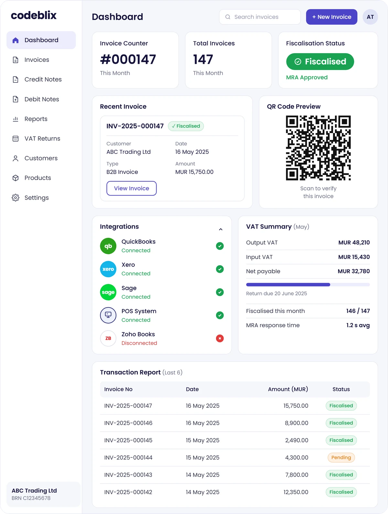
Task: Click the 146 / 147 fiscalised count
Action: [358, 311]
